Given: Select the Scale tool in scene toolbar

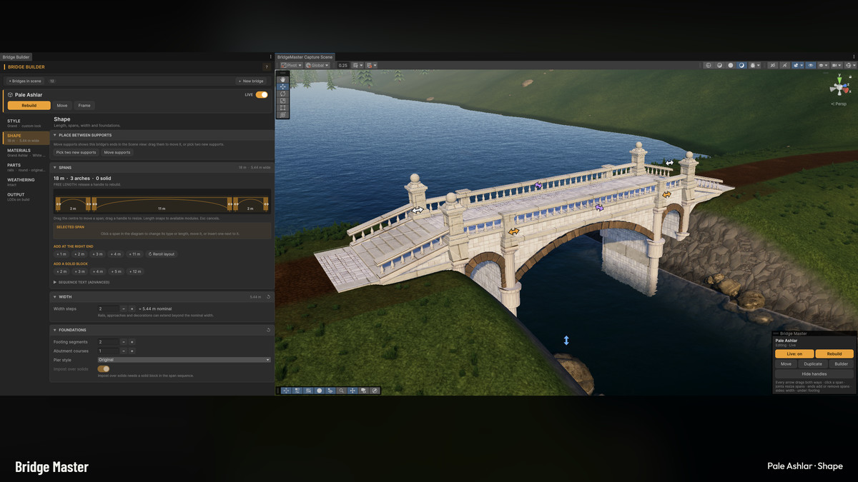Looking at the screenshot, I should (x=283, y=101).
